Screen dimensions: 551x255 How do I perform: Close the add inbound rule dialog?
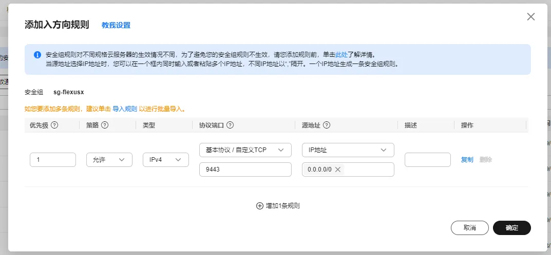tap(531, 17)
